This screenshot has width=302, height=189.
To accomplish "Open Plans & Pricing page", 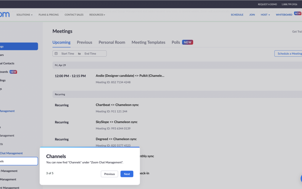I will point(49,15).
